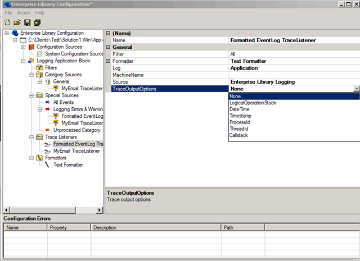This screenshot has height=261, width=360.
Task: Choose None in the dropdown list
Action: tap(294, 96)
